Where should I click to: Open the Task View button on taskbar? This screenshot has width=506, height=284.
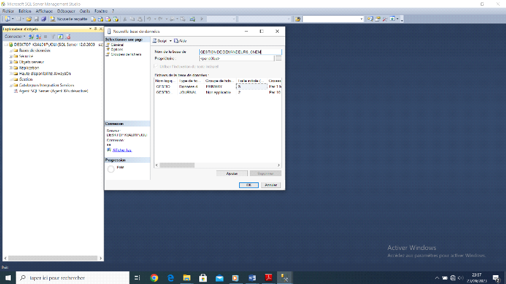click(137, 278)
